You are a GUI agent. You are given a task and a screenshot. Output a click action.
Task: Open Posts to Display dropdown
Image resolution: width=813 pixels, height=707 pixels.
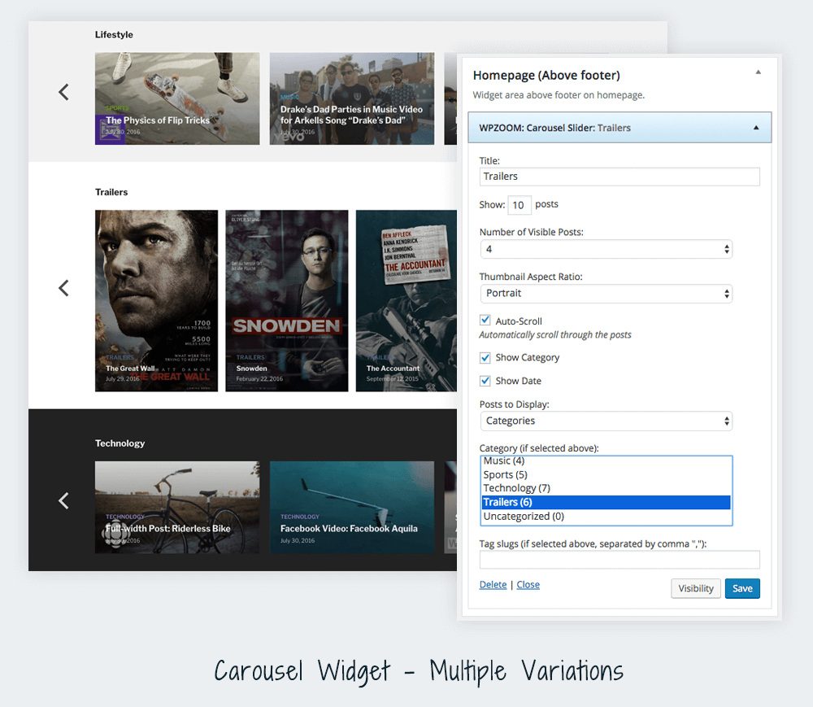pos(606,421)
